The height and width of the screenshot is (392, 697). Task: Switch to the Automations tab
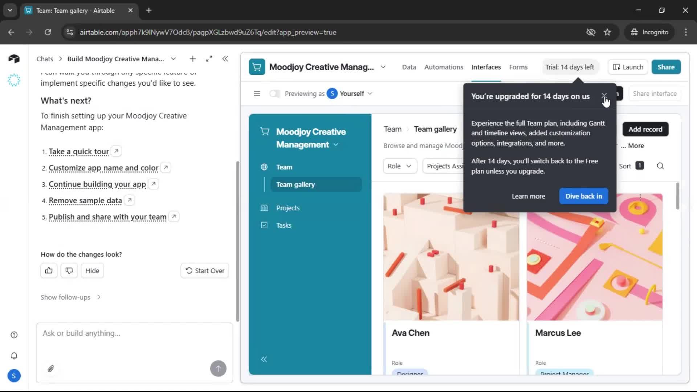click(x=444, y=67)
